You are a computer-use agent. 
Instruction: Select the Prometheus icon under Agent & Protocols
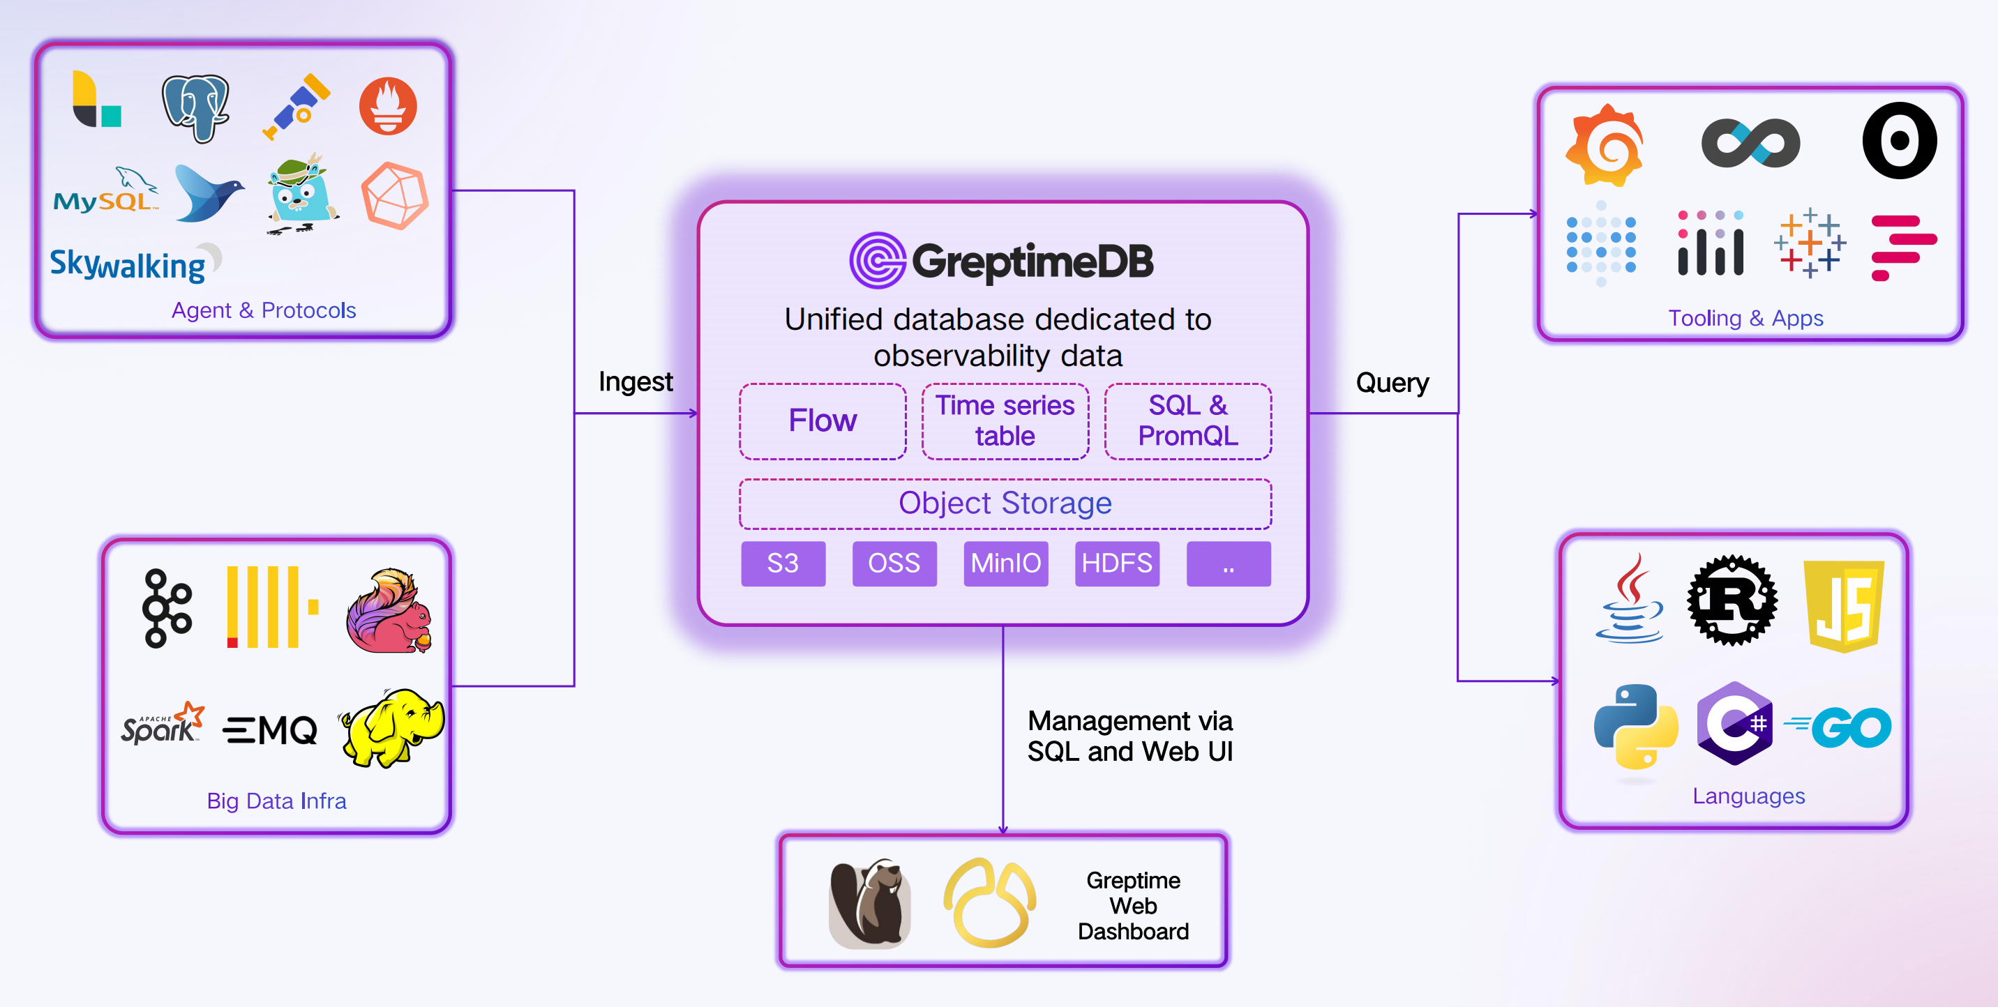390,106
